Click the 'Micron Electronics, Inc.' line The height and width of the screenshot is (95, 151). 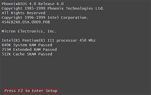[x=29, y=31]
